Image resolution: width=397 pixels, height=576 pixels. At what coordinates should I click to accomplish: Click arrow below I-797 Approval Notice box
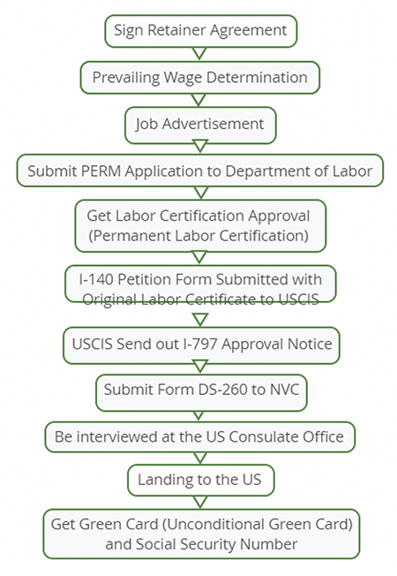coord(200,367)
